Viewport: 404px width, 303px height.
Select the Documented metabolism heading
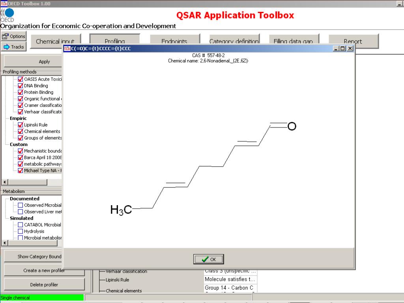[x=24, y=199]
